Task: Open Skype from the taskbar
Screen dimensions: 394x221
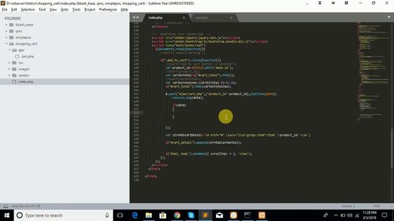Action: (191, 215)
